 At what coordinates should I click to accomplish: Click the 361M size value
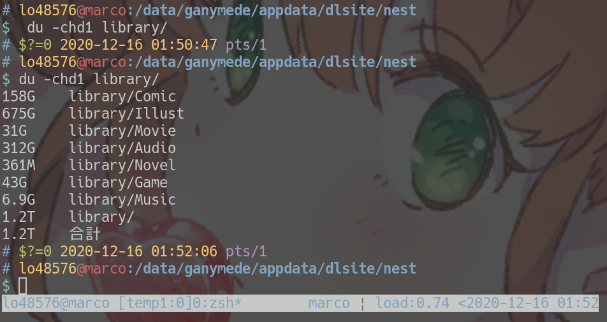18,165
